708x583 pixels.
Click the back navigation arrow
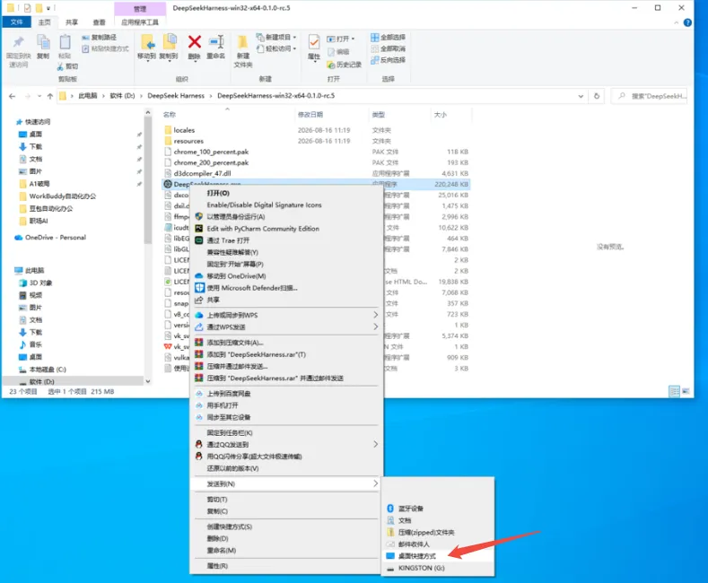coord(13,96)
